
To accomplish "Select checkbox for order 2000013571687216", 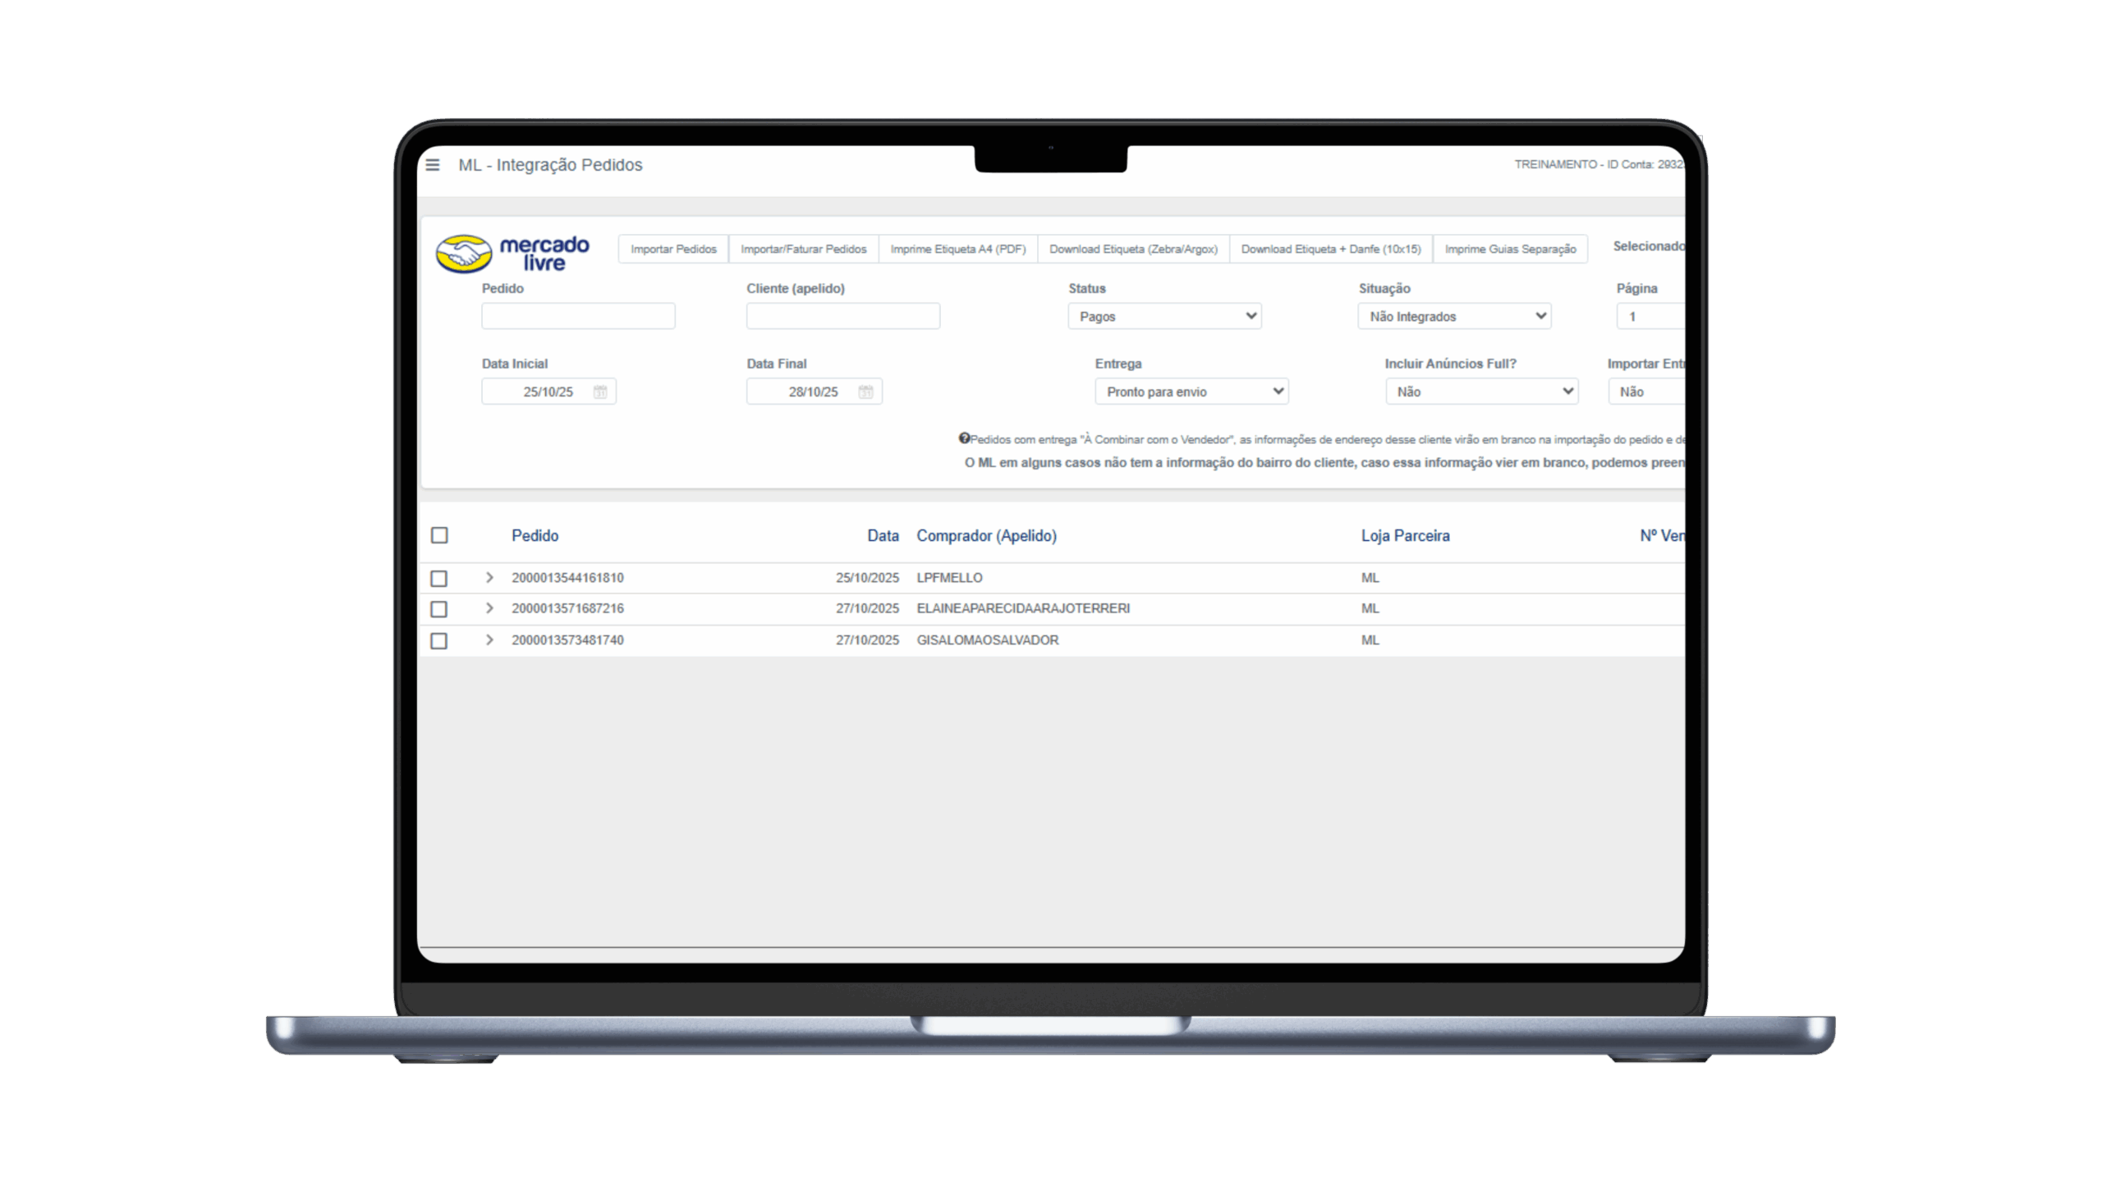I will [439, 609].
